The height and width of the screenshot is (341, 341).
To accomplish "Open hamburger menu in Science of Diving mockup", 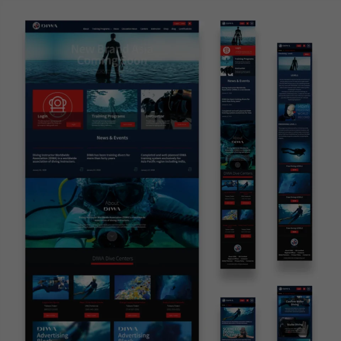I will pos(252,301).
